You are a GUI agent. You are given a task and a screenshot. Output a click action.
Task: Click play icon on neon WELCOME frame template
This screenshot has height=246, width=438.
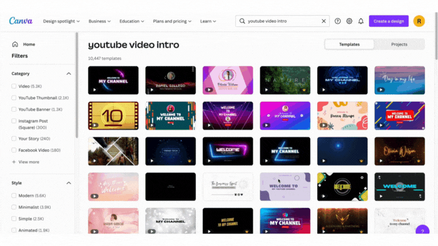coord(209,160)
